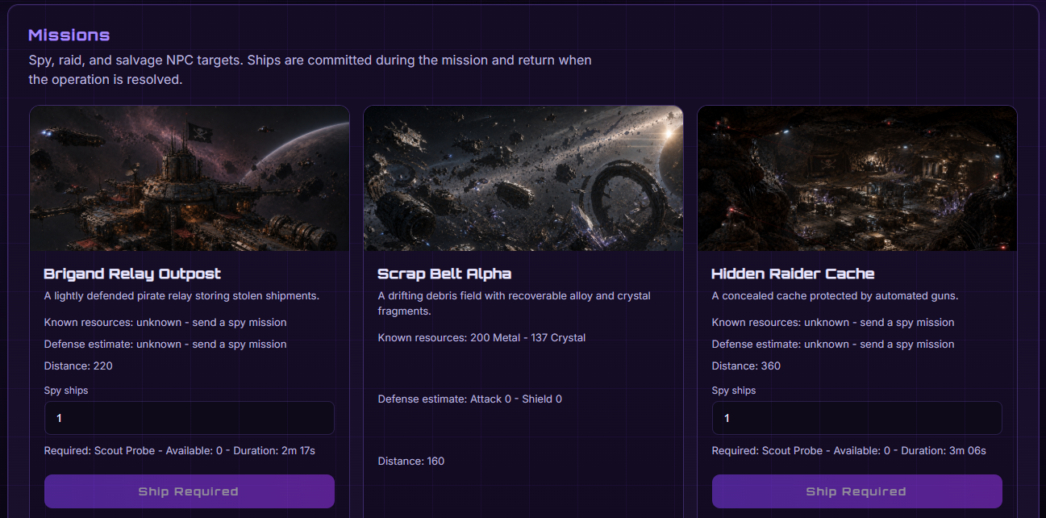Click Ship Required under Hidden Raider Cache
This screenshot has height=518, width=1046.
click(857, 491)
